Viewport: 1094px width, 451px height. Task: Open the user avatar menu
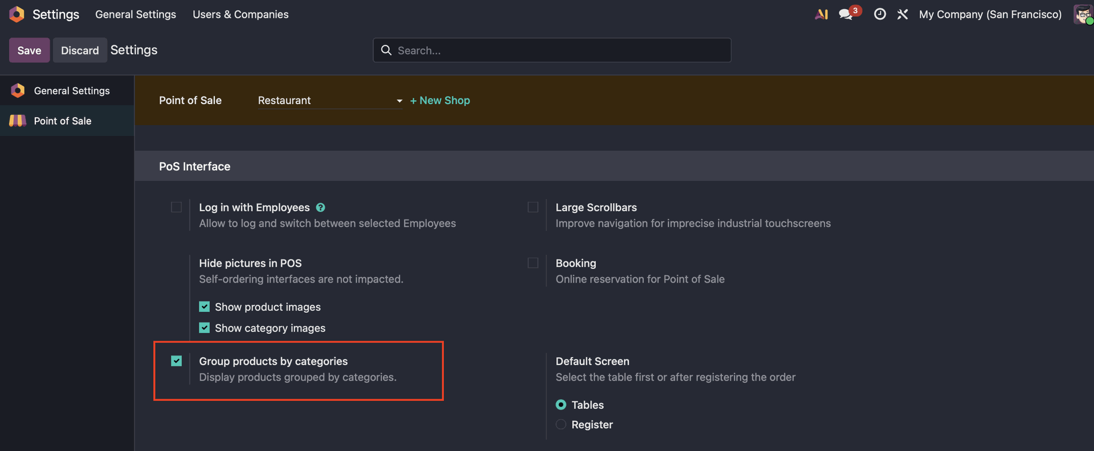click(x=1082, y=14)
